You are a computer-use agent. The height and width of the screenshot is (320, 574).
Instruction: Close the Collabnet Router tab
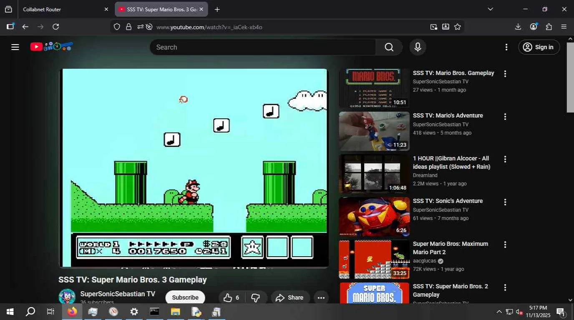(106, 9)
